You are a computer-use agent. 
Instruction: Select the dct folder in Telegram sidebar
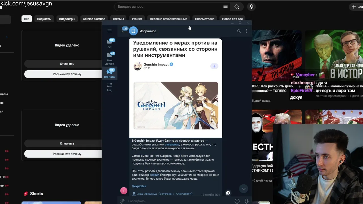click(109, 44)
